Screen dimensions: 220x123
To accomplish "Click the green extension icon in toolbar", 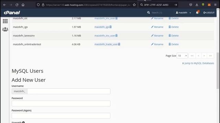I will pos(203,5).
